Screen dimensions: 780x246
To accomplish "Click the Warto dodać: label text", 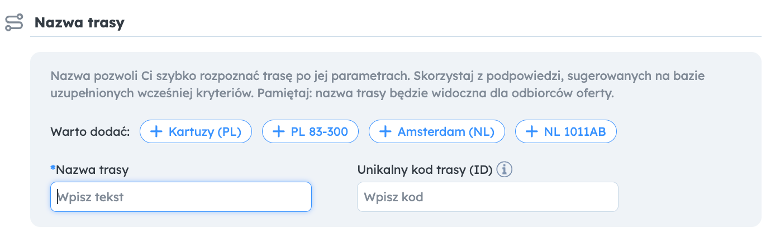I will tap(90, 132).
